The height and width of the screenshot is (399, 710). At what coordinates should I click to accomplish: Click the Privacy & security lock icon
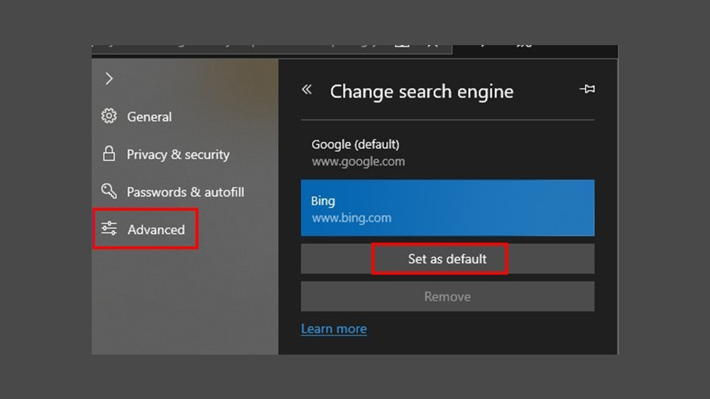(x=109, y=154)
